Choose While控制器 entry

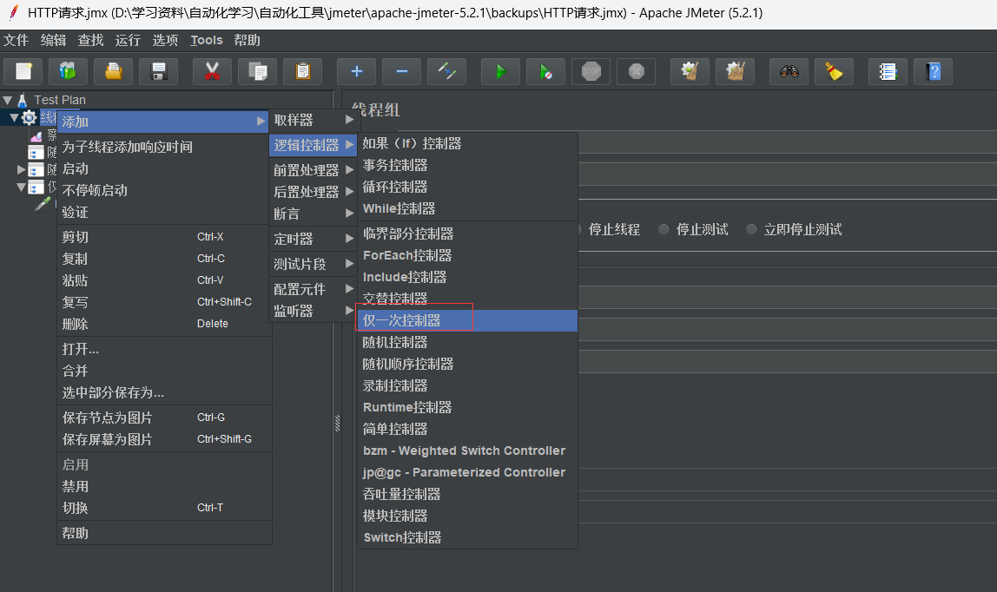(467, 208)
